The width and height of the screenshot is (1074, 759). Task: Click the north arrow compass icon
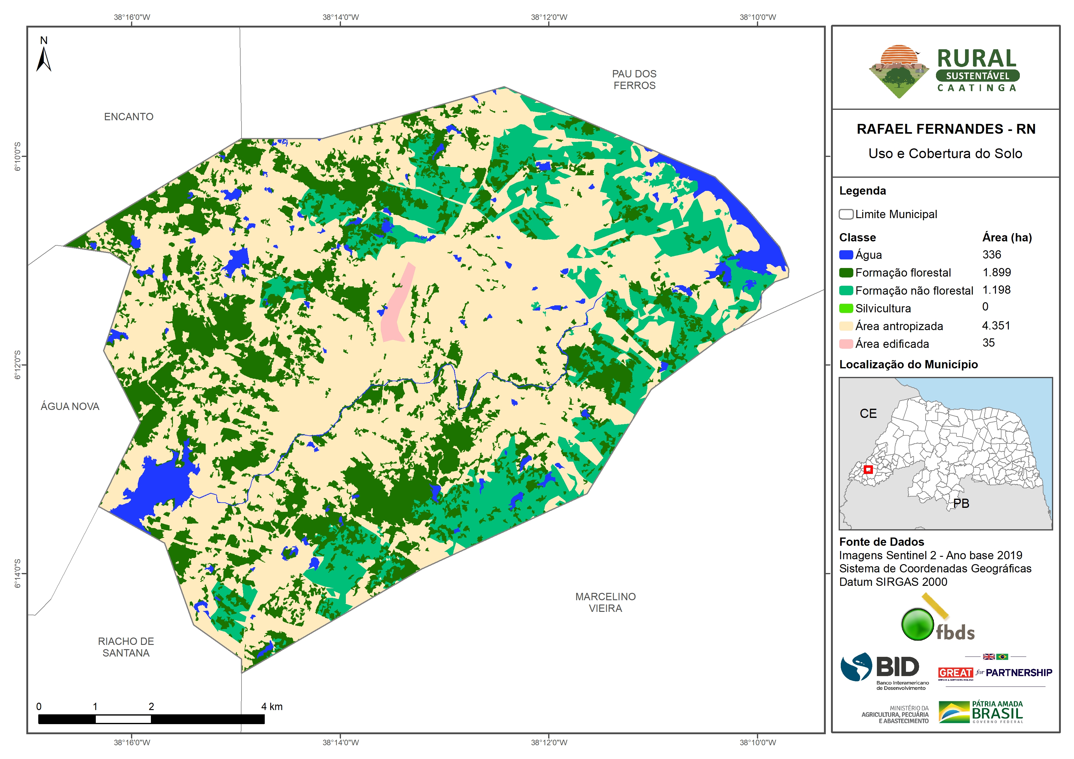(x=43, y=58)
